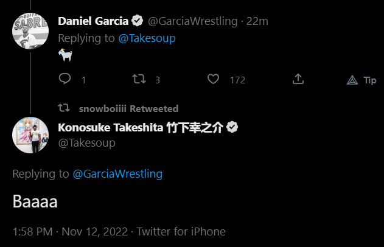Click the retweeted icon beside snowboiiii

63,108
